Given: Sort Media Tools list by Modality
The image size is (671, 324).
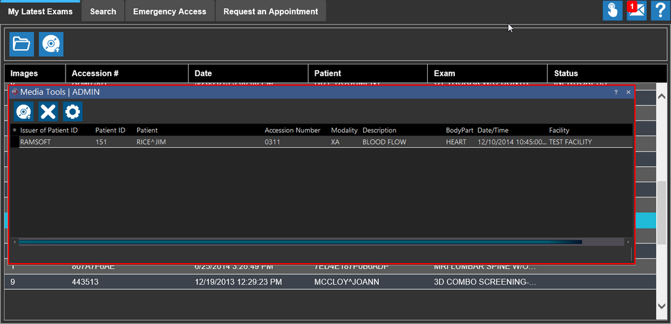Looking at the screenshot, I should pos(344,130).
